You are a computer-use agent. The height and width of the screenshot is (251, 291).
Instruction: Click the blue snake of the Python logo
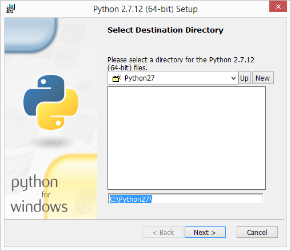[x=44, y=95]
